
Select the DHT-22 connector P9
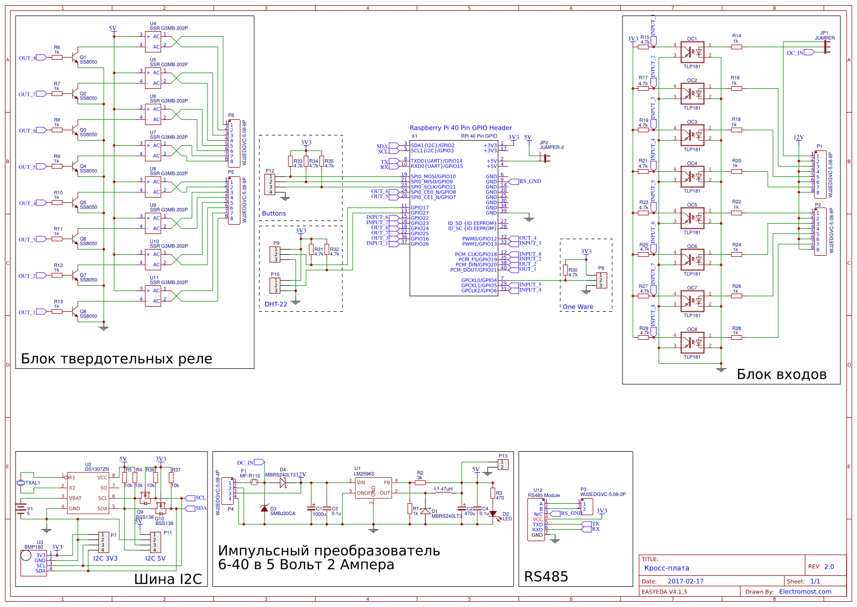[x=275, y=255]
